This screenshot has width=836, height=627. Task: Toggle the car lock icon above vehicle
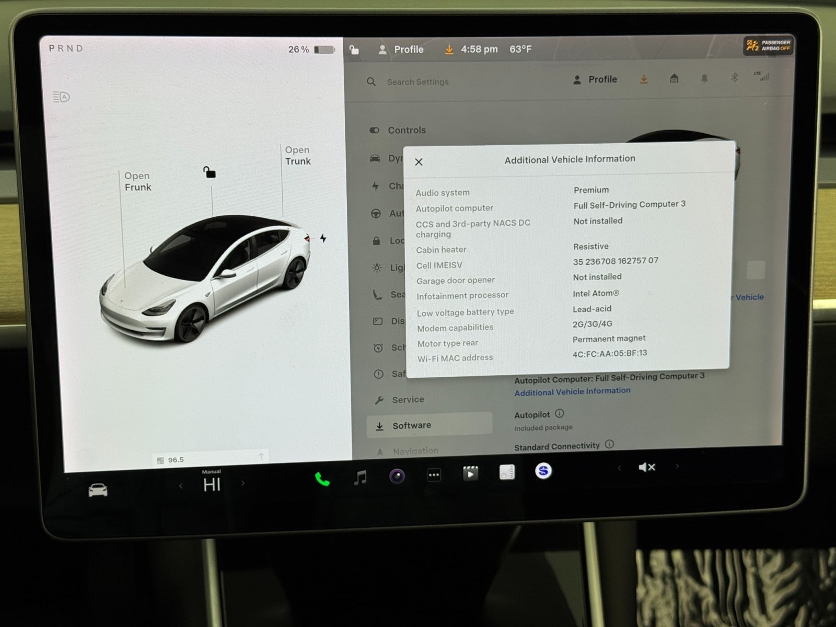(210, 172)
